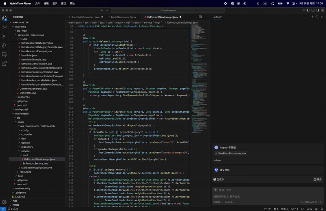Image resolution: width=326 pixels, height=211 pixels.
Task: Click 添加上下文 to add context
Action: click(225, 190)
